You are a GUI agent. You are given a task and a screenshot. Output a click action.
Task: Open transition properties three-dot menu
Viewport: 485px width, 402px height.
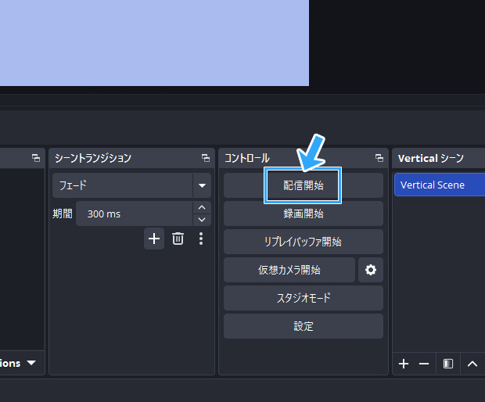pos(201,239)
